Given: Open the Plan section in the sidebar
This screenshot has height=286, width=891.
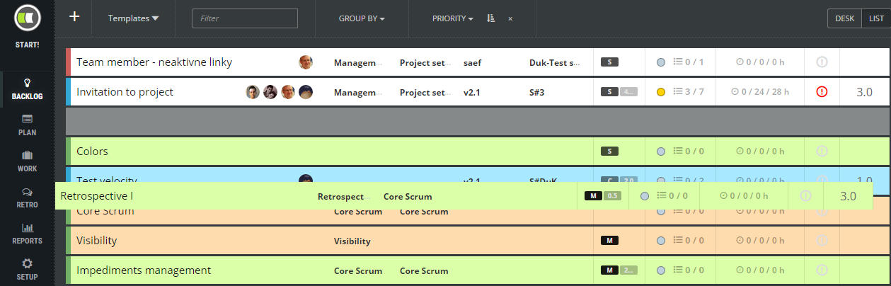Looking at the screenshot, I should pos(27,125).
